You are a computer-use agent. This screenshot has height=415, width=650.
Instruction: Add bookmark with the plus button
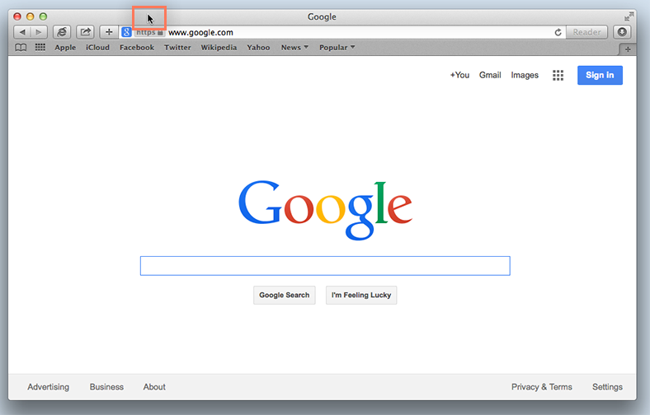pyautogui.click(x=109, y=32)
